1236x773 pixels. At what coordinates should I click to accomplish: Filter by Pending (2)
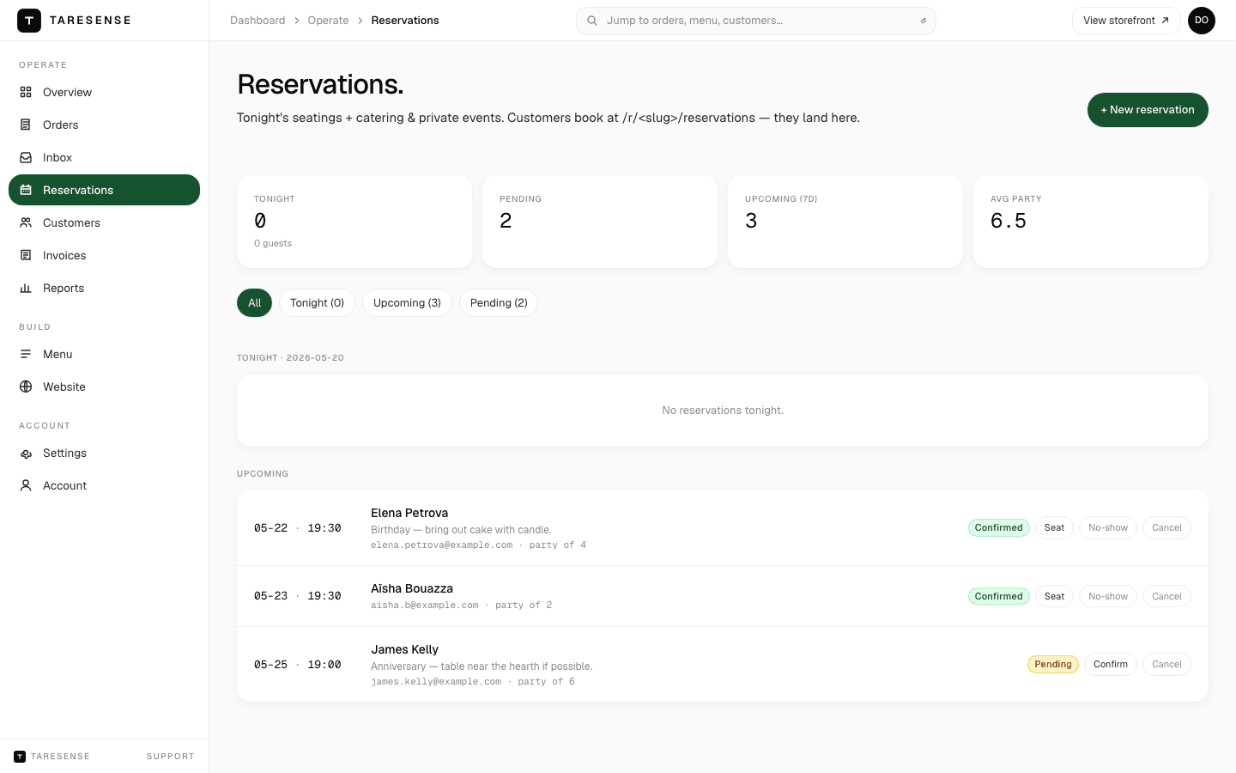click(499, 303)
